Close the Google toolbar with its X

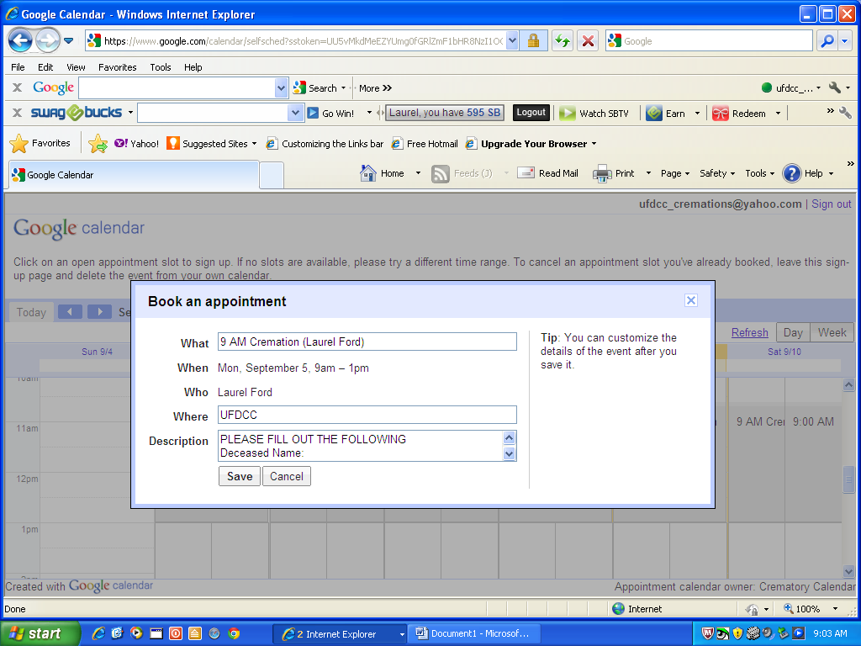pos(17,87)
